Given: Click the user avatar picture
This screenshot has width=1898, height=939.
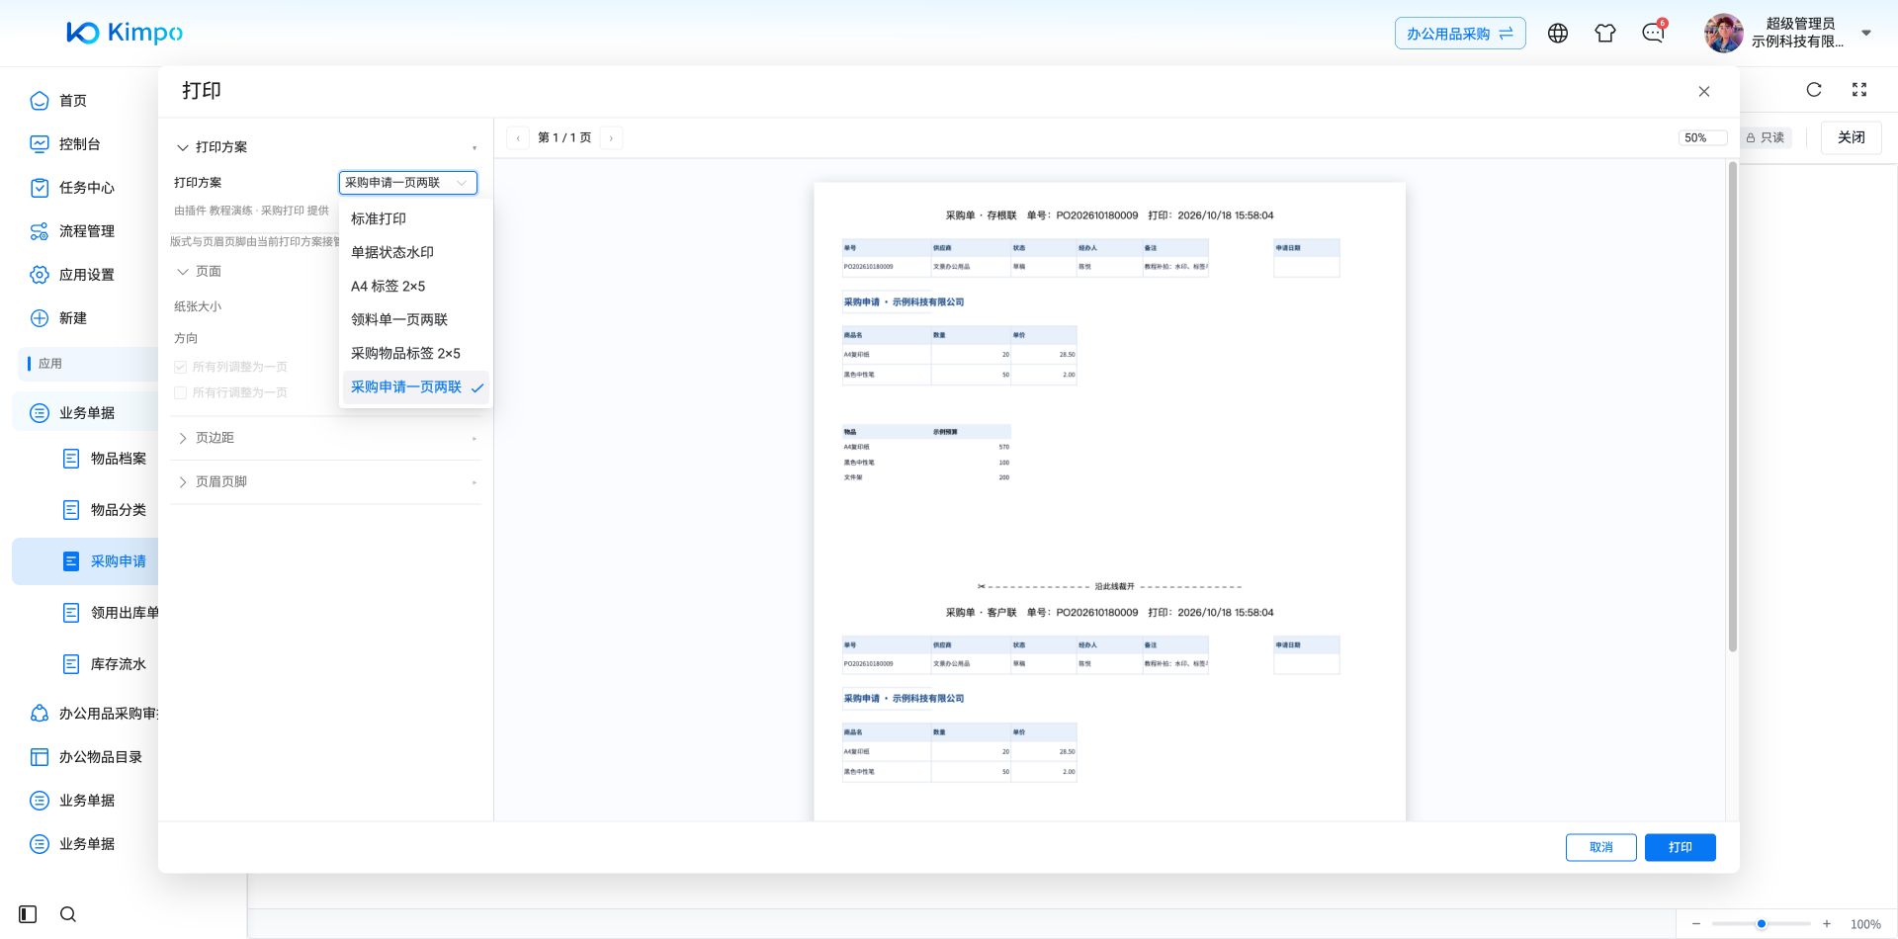Looking at the screenshot, I should click(x=1723, y=34).
